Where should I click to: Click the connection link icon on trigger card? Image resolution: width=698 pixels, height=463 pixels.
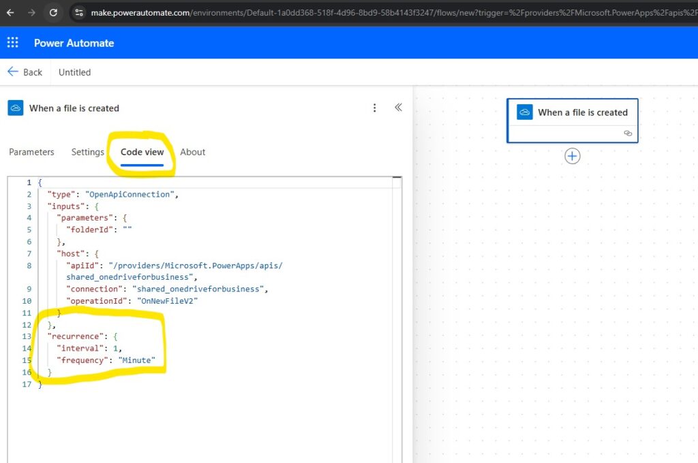tap(628, 133)
